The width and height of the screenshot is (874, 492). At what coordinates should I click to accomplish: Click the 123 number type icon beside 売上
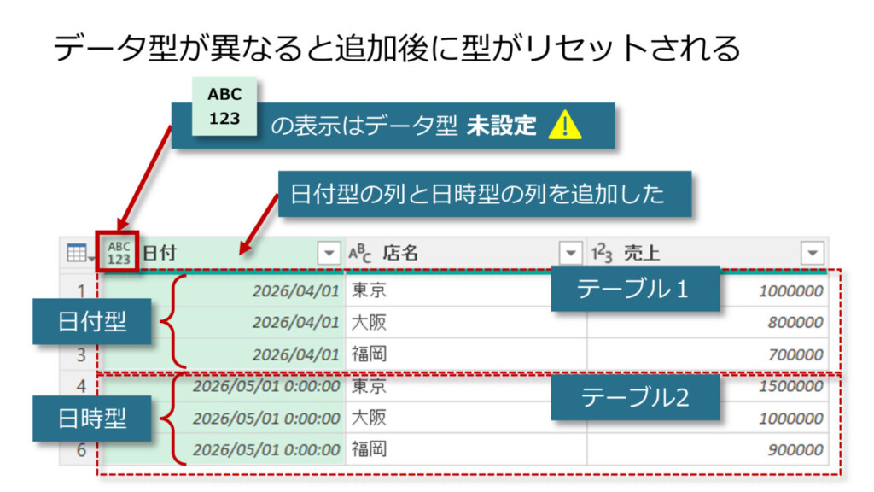pyautogui.click(x=603, y=253)
